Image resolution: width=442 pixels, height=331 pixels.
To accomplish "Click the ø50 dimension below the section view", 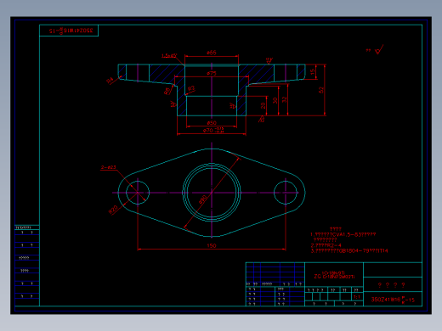I will pyautogui.click(x=212, y=123).
